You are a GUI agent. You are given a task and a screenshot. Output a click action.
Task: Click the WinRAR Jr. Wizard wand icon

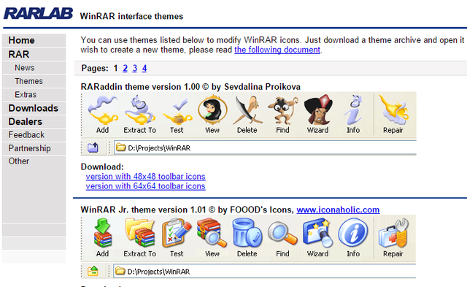[317, 233]
